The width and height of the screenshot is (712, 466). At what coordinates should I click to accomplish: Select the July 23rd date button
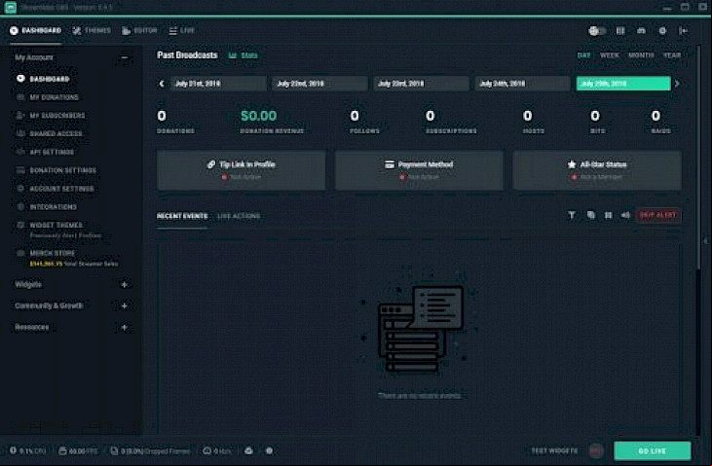point(421,84)
